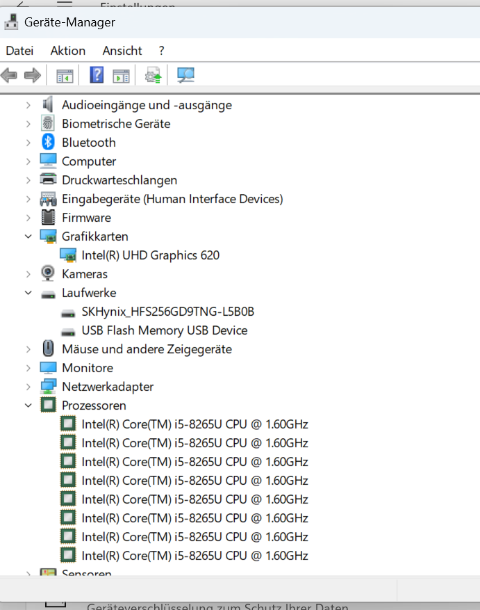480x610 pixels.
Task: Expand the Bluetooth category chevron
Action: [x=28, y=143]
